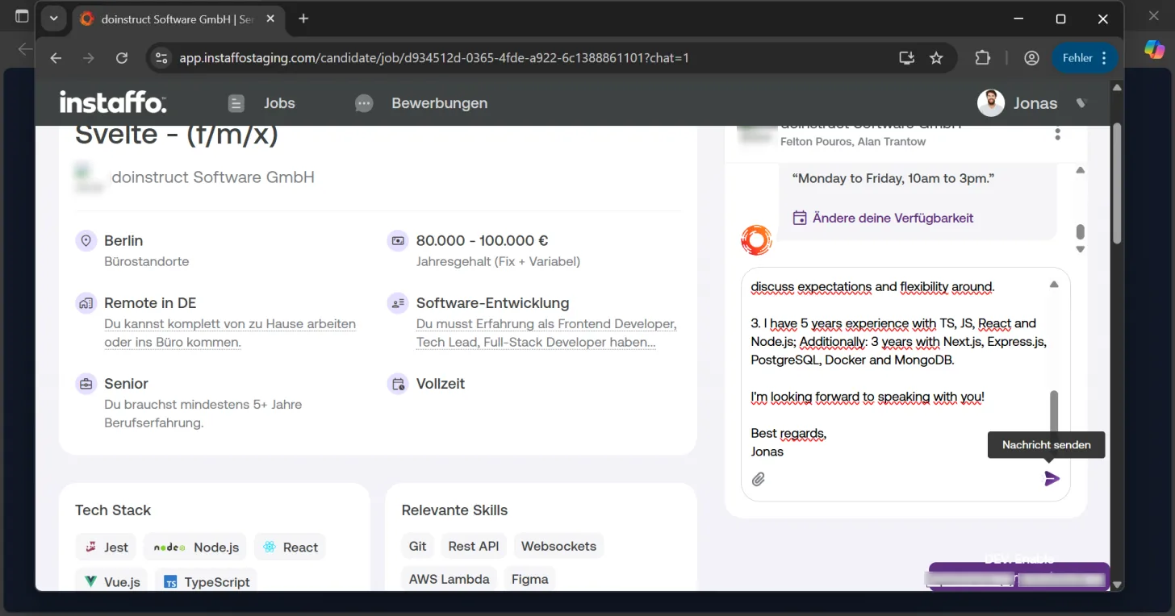1175x616 pixels.
Task: Expand the Jonas account menu chevron
Action: 1081,103
